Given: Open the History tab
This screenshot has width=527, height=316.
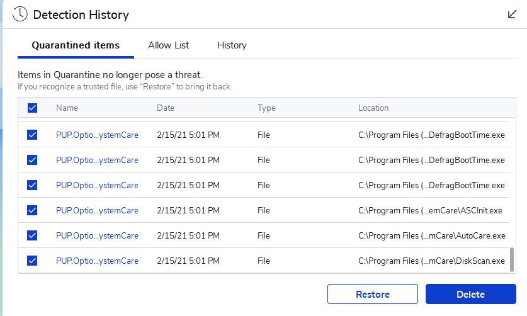Looking at the screenshot, I should (x=232, y=45).
